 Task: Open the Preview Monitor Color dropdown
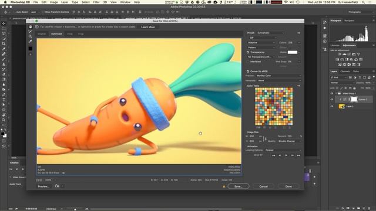pos(278,76)
